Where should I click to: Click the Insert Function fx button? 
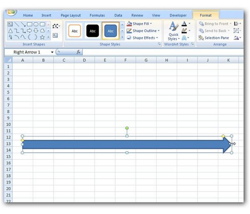pyautogui.click(x=79, y=52)
